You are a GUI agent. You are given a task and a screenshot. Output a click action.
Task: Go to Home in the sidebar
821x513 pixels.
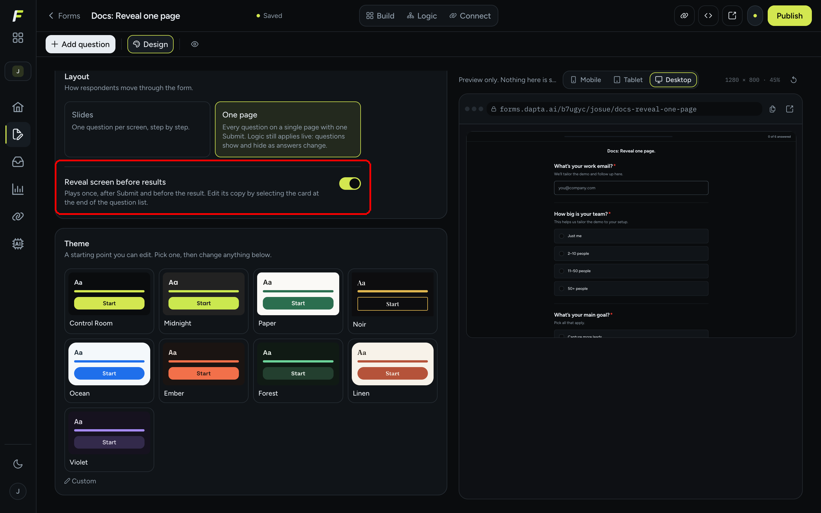[x=18, y=107]
